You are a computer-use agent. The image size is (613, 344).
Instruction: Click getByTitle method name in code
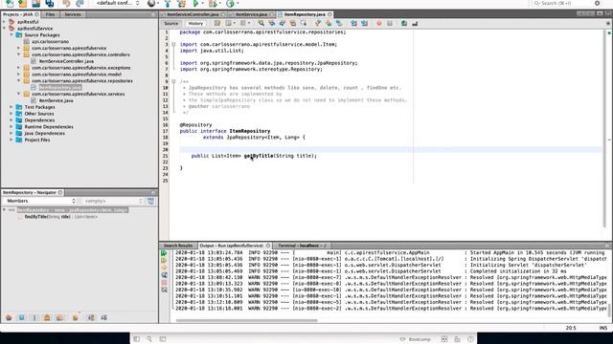(x=259, y=156)
